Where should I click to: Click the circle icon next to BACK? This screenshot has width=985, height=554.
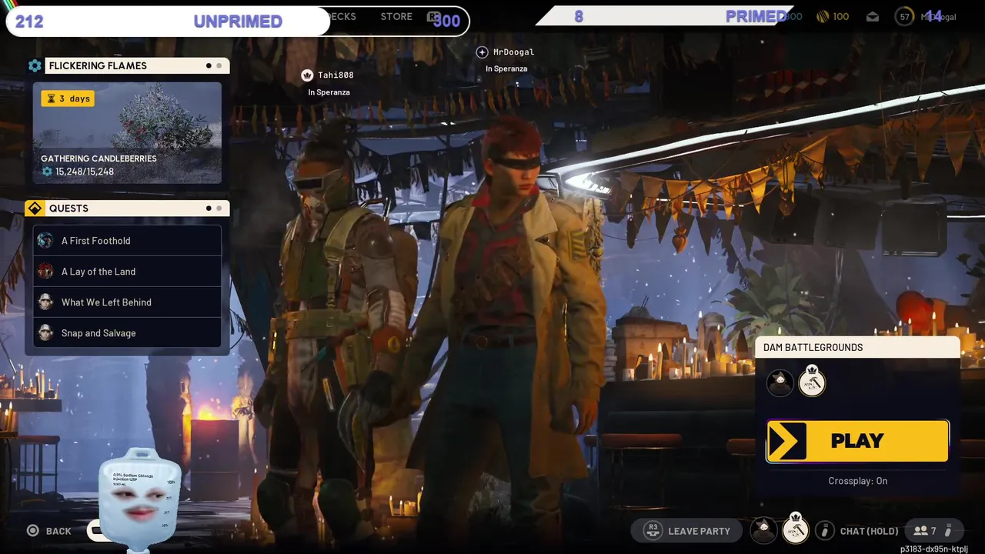point(32,531)
